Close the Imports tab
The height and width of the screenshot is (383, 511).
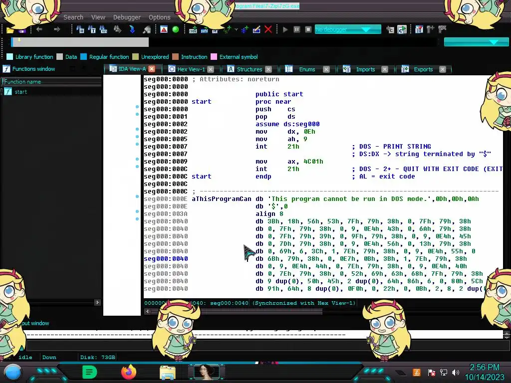pos(385,69)
